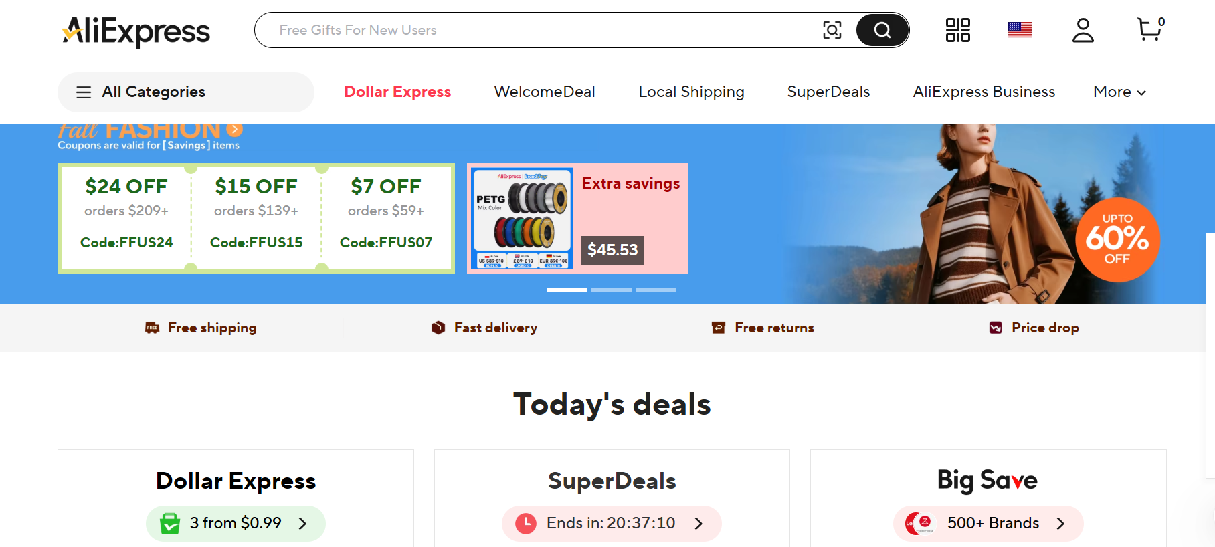Screen dimensions: 1215x547
Task: Expand Dollar Express 3 from $0.99 chevron
Action: coord(302,524)
